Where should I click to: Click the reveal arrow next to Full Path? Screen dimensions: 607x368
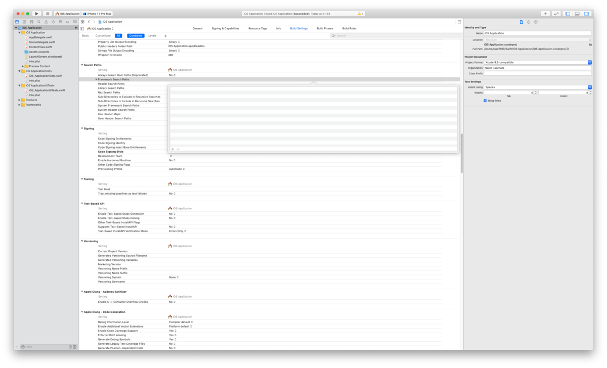568,49
